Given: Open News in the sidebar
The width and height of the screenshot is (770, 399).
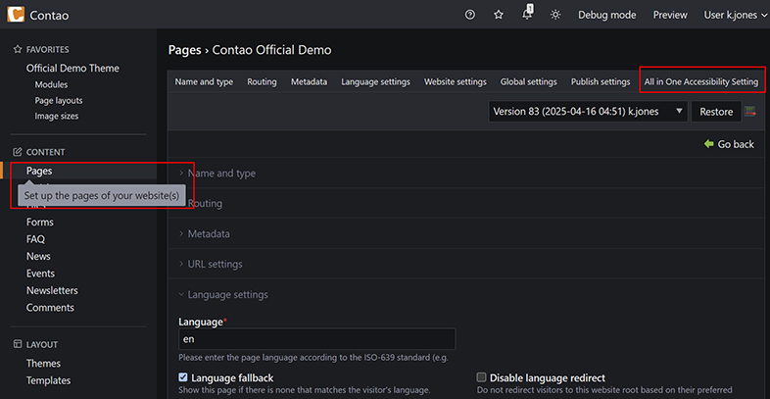Looking at the screenshot, I should (38, 257).
